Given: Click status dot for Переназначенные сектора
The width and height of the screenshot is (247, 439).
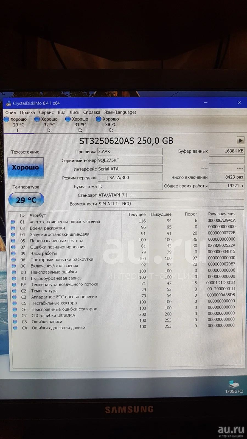Looking at the screenshot, I should pos(13,241).
